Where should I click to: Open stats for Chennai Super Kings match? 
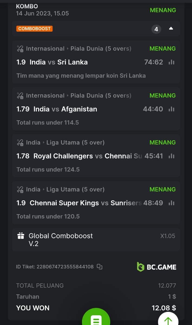click(171, 203)
